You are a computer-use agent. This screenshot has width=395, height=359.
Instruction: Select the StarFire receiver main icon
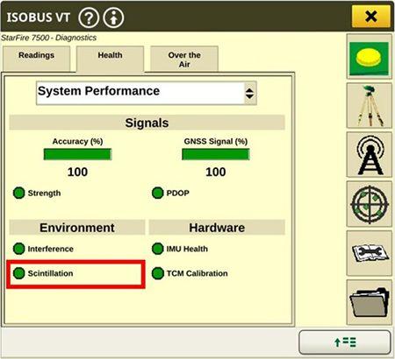click(369, 56)
